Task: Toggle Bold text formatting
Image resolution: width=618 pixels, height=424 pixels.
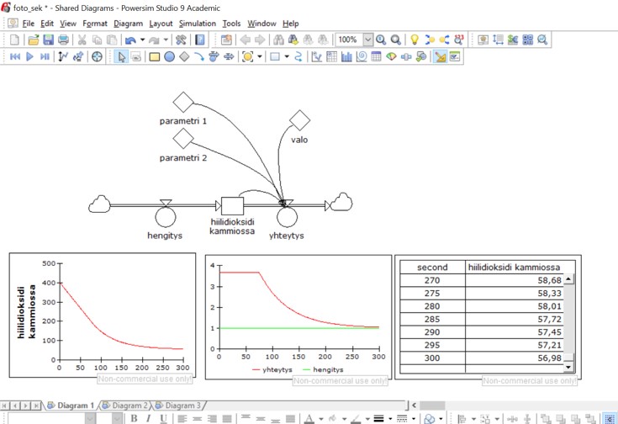Action: [135, 418]
